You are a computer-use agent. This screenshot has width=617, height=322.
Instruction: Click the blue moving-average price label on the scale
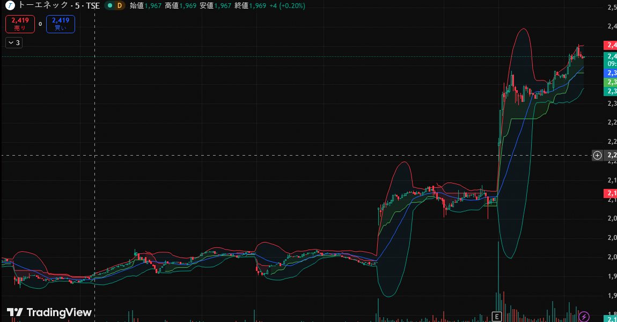611,73
